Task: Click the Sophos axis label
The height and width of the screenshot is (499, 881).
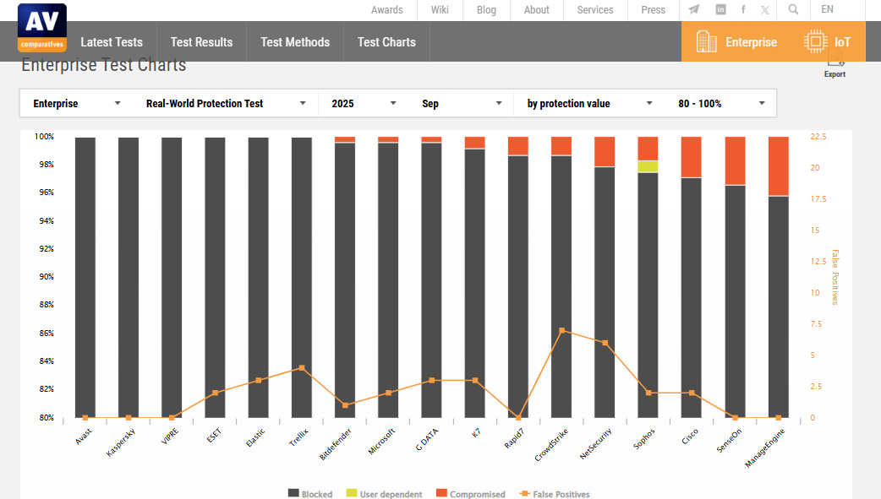Action: [x=644, y=439]
